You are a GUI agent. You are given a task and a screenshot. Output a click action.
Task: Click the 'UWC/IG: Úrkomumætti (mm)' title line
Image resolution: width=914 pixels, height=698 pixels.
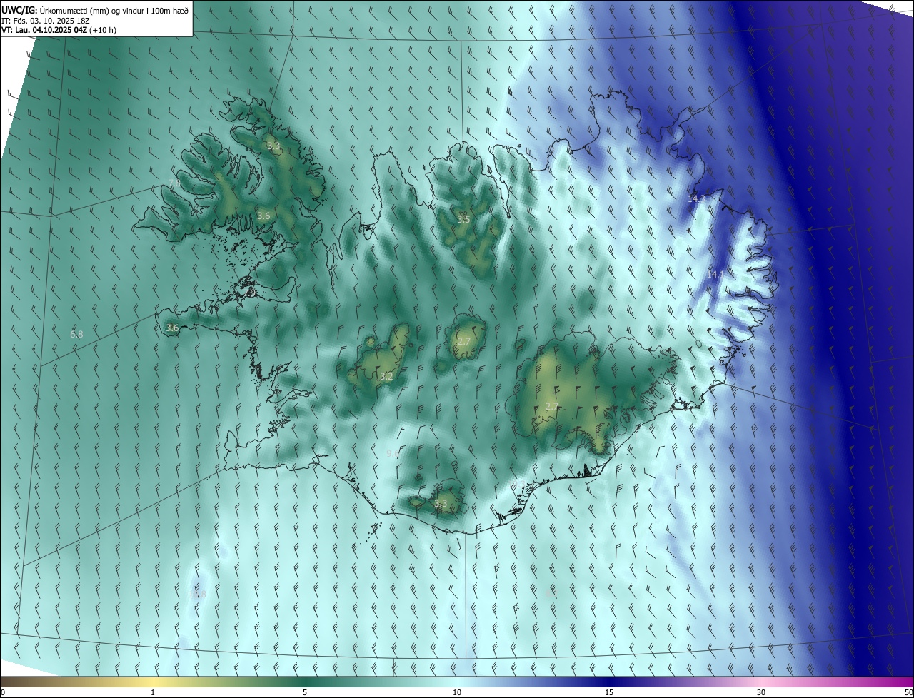[96, 9]
